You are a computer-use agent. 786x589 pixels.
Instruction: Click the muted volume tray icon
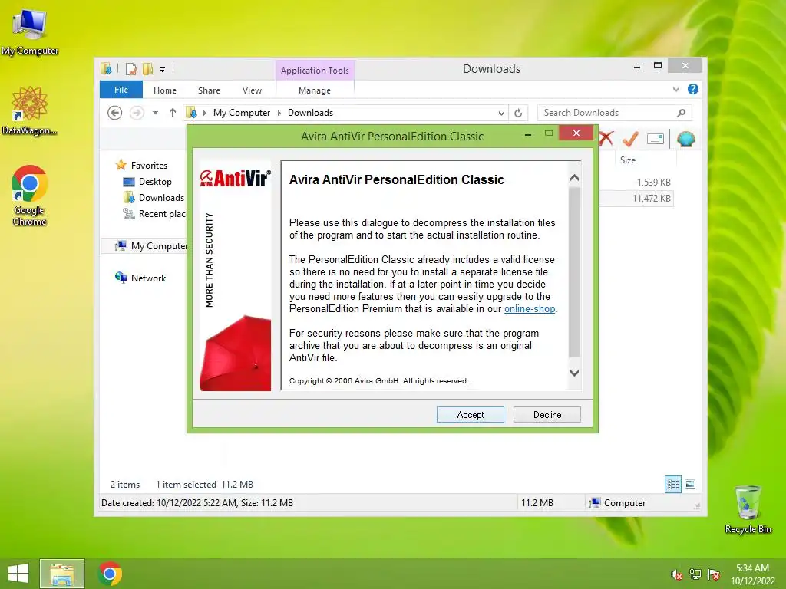point(676,574)
